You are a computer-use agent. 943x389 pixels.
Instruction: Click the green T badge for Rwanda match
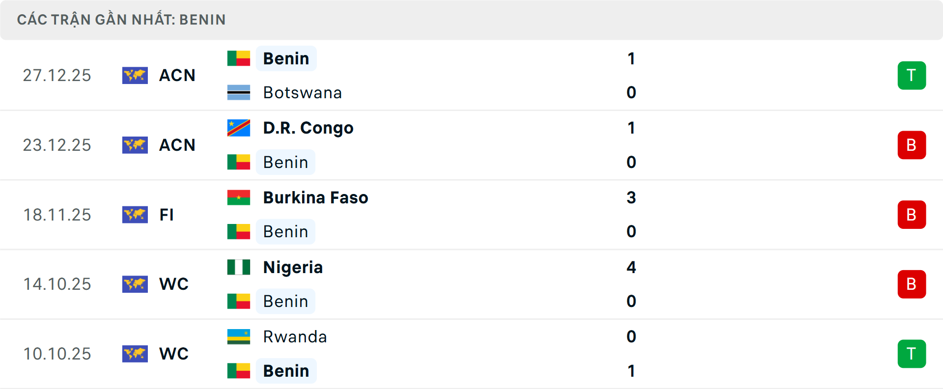(x=912, y=354)
